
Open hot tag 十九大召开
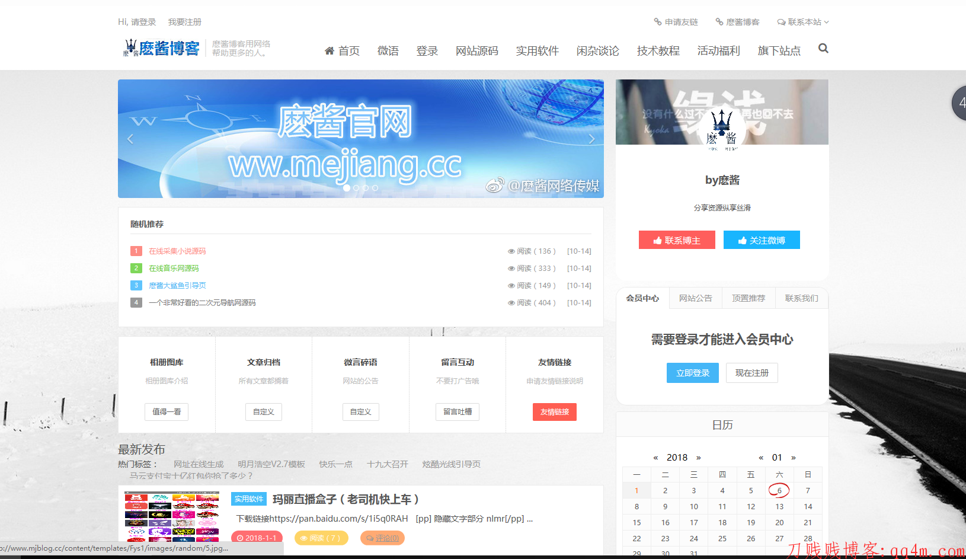click(388, 464)
